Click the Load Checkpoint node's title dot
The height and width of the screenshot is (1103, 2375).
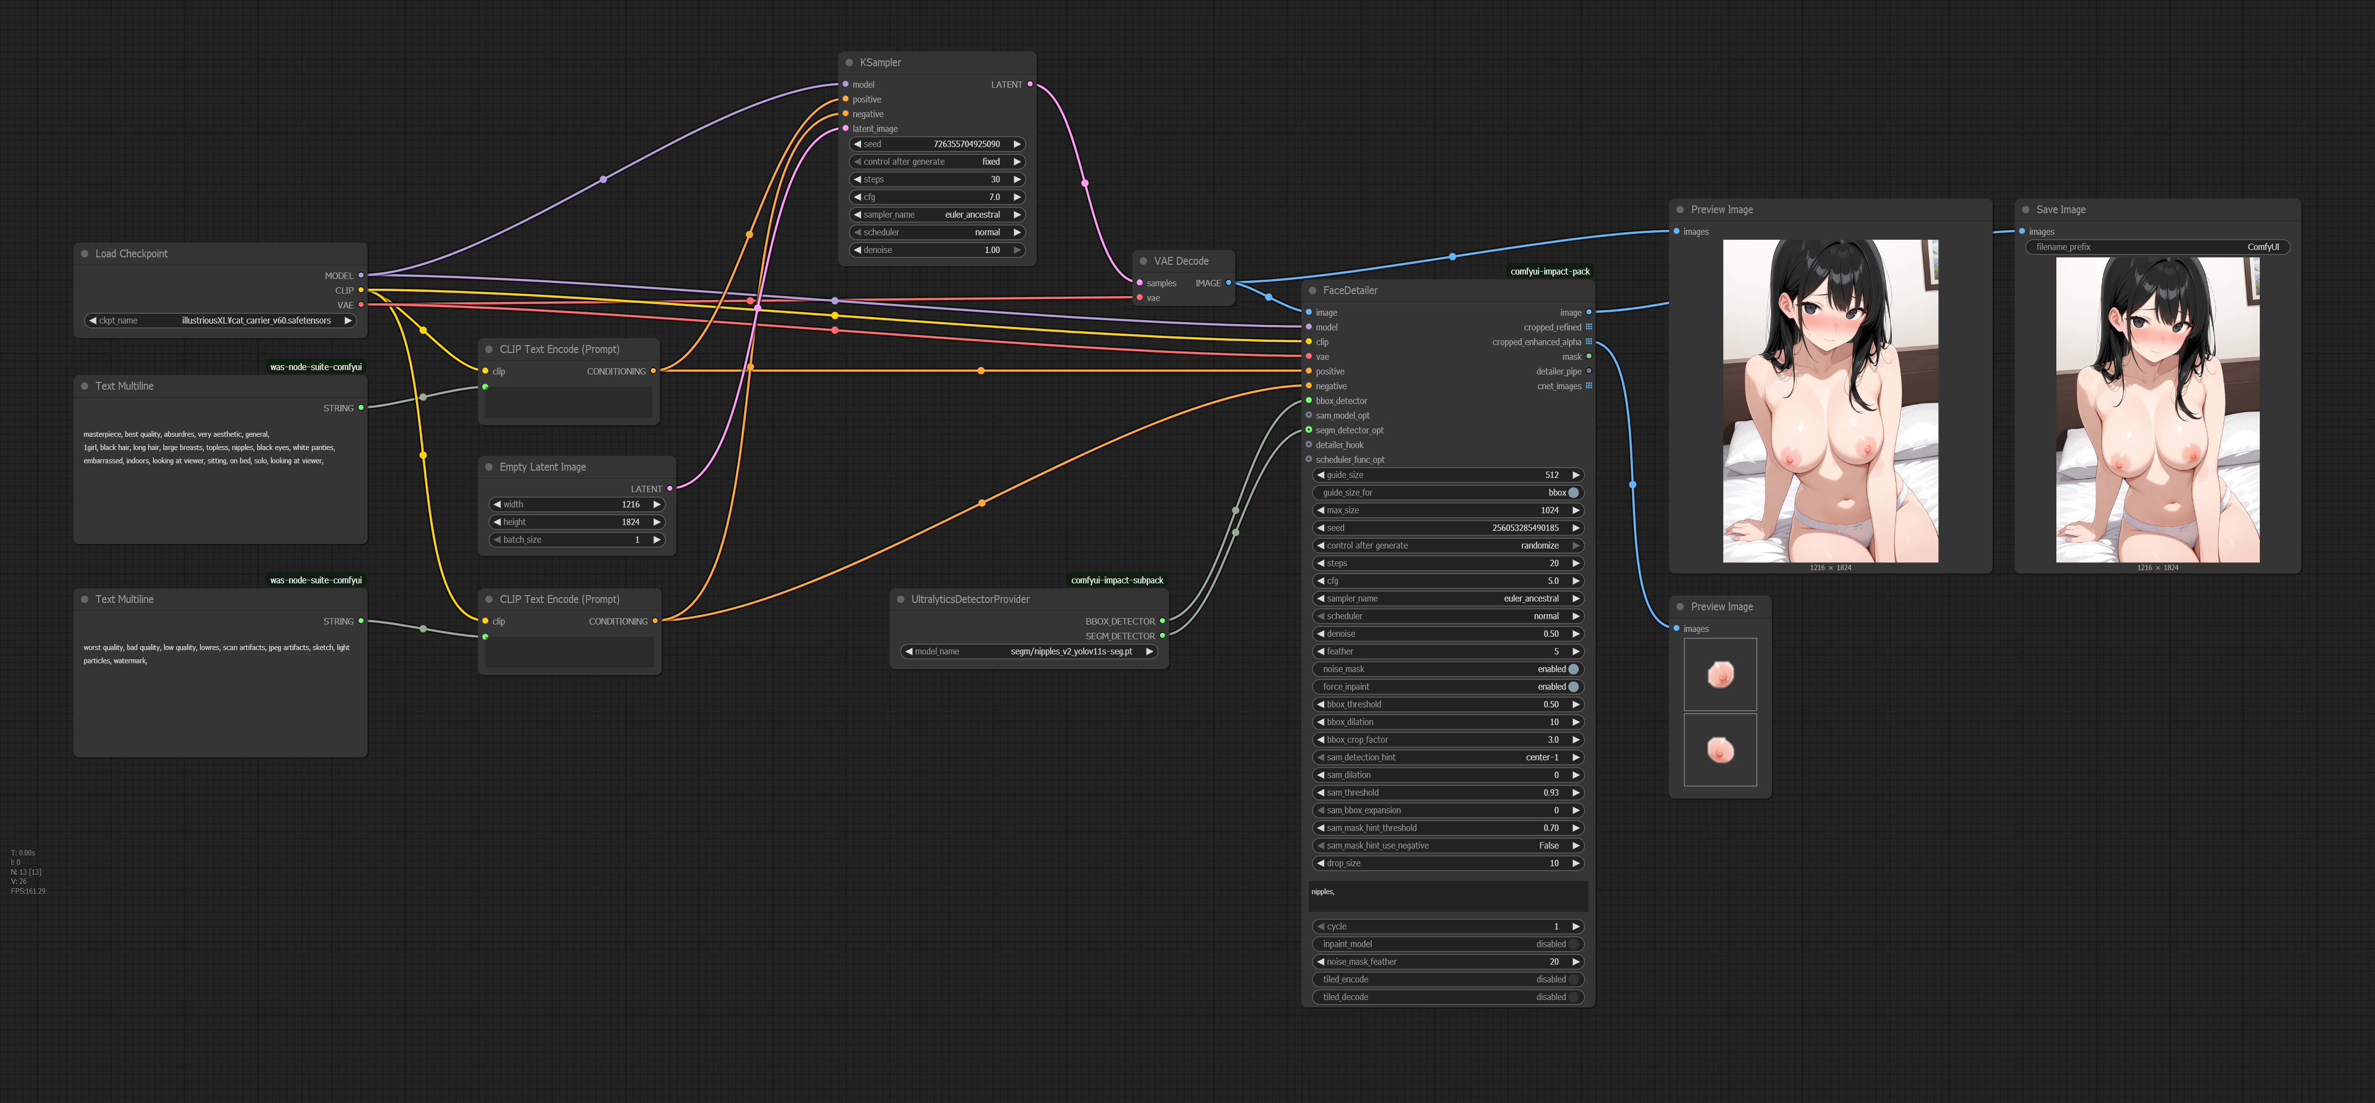(85, 253)
